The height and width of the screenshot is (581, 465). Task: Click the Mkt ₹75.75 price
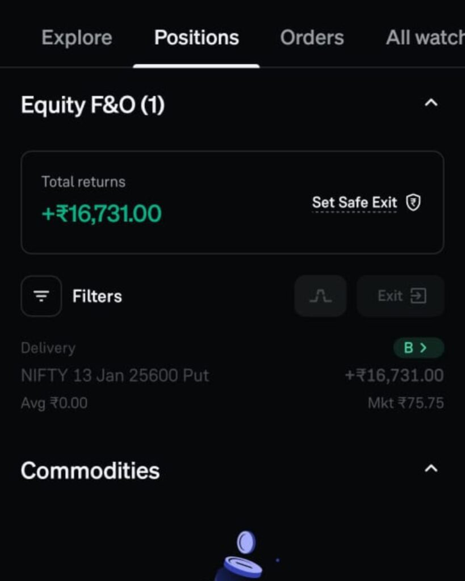405,403
